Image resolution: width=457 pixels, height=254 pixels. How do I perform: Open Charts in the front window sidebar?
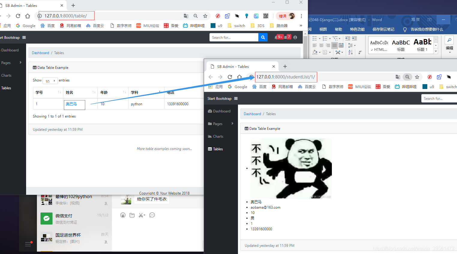[x=215, y=136]
